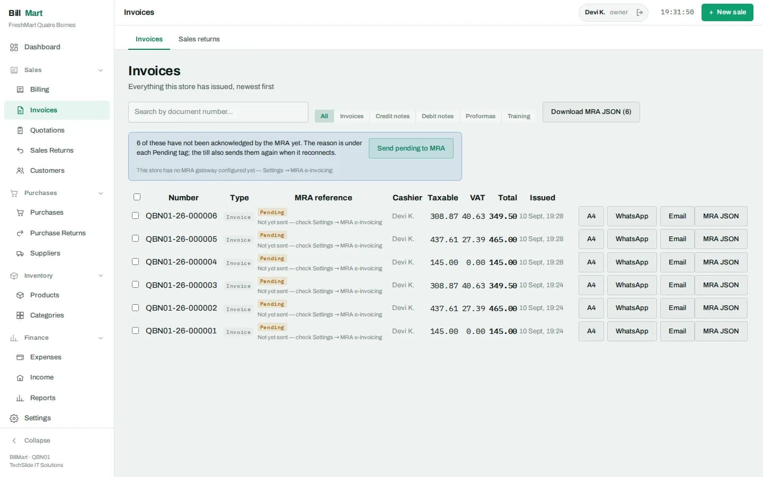Click Send pending to MRA button
Screen dimensions: 763x477
[411, 148]
